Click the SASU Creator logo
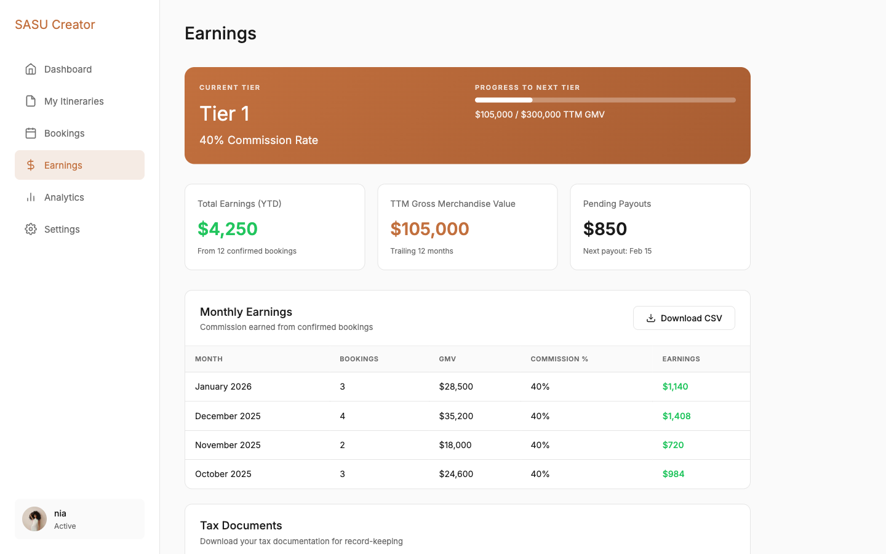Screen dimensions: 886x554 pyautogui.click(x=54, y=25)
